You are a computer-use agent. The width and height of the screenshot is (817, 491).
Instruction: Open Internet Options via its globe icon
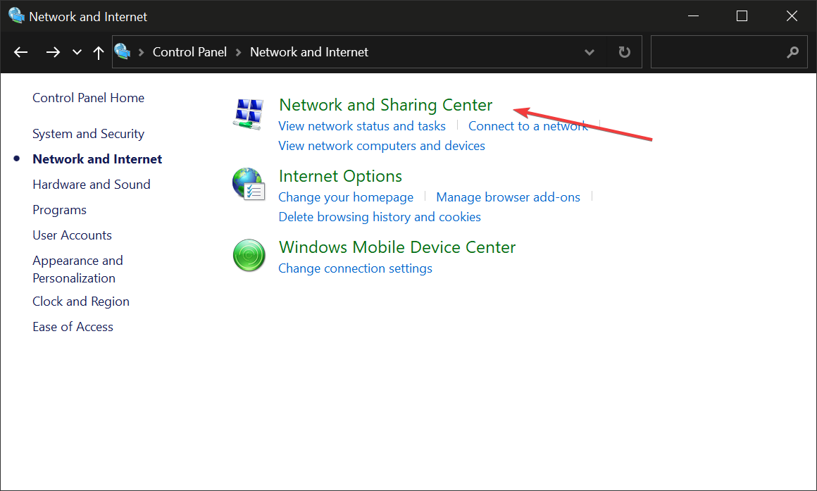(249, 185)
